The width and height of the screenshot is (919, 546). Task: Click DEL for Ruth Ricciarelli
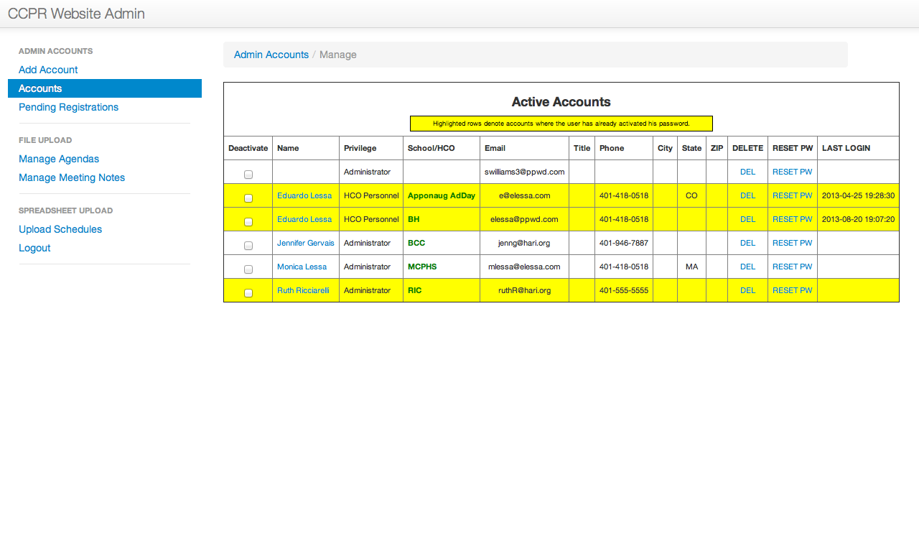pyautogui.click(x=747, y=290)
